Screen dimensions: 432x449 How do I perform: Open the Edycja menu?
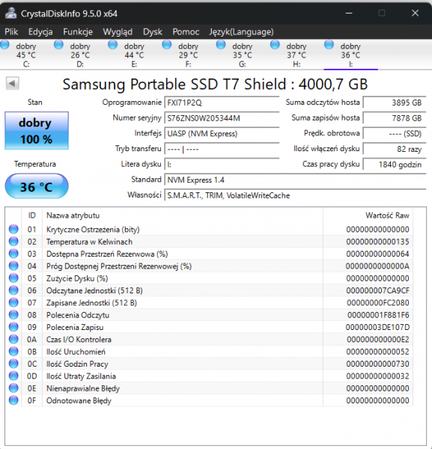[40, 31]
